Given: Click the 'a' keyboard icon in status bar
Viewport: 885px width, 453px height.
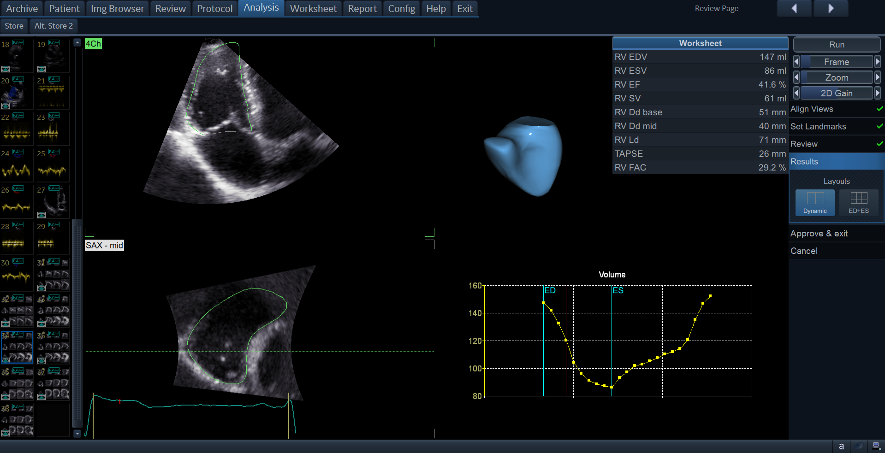Looking at the screenshot, I should 841,446.
